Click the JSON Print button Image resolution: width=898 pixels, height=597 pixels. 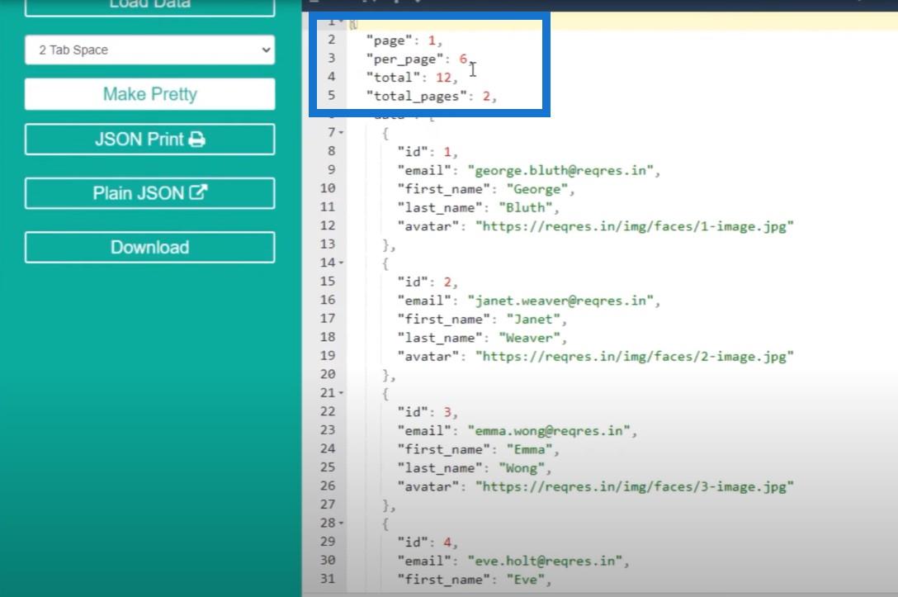[x=149, y=140]
